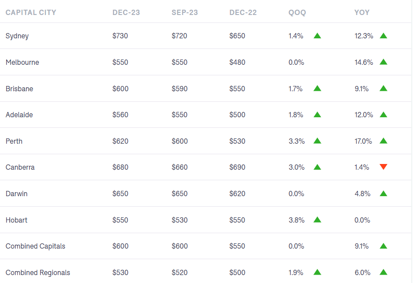413x283 pixels.
Task: Click Adelaide's green YoY up arrow
Action: click(x=383, y=115)
